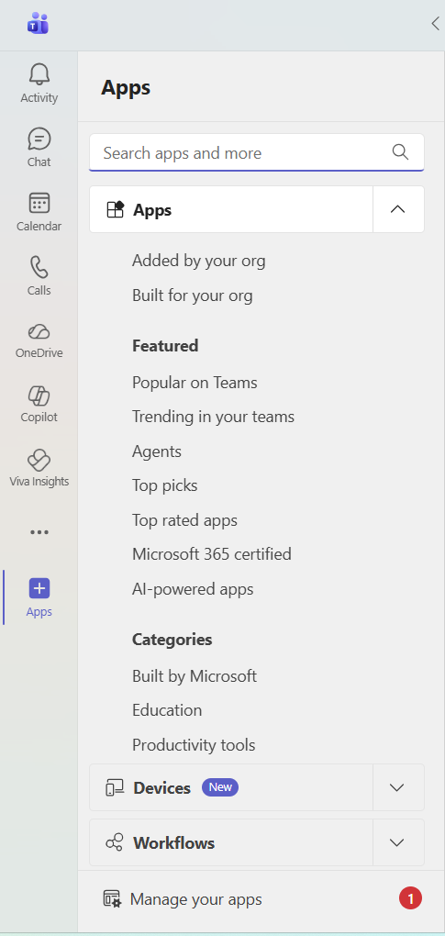Select the Apps plus icon in the sidebar
This screenshot has width=445, height=936.
tap(39, 588)
